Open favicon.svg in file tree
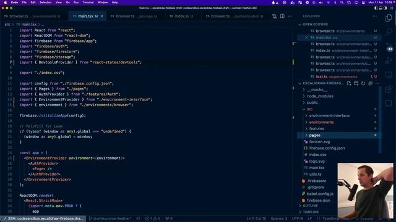The height and width of the screenshot is (222, 396). (x=319, y=142)
